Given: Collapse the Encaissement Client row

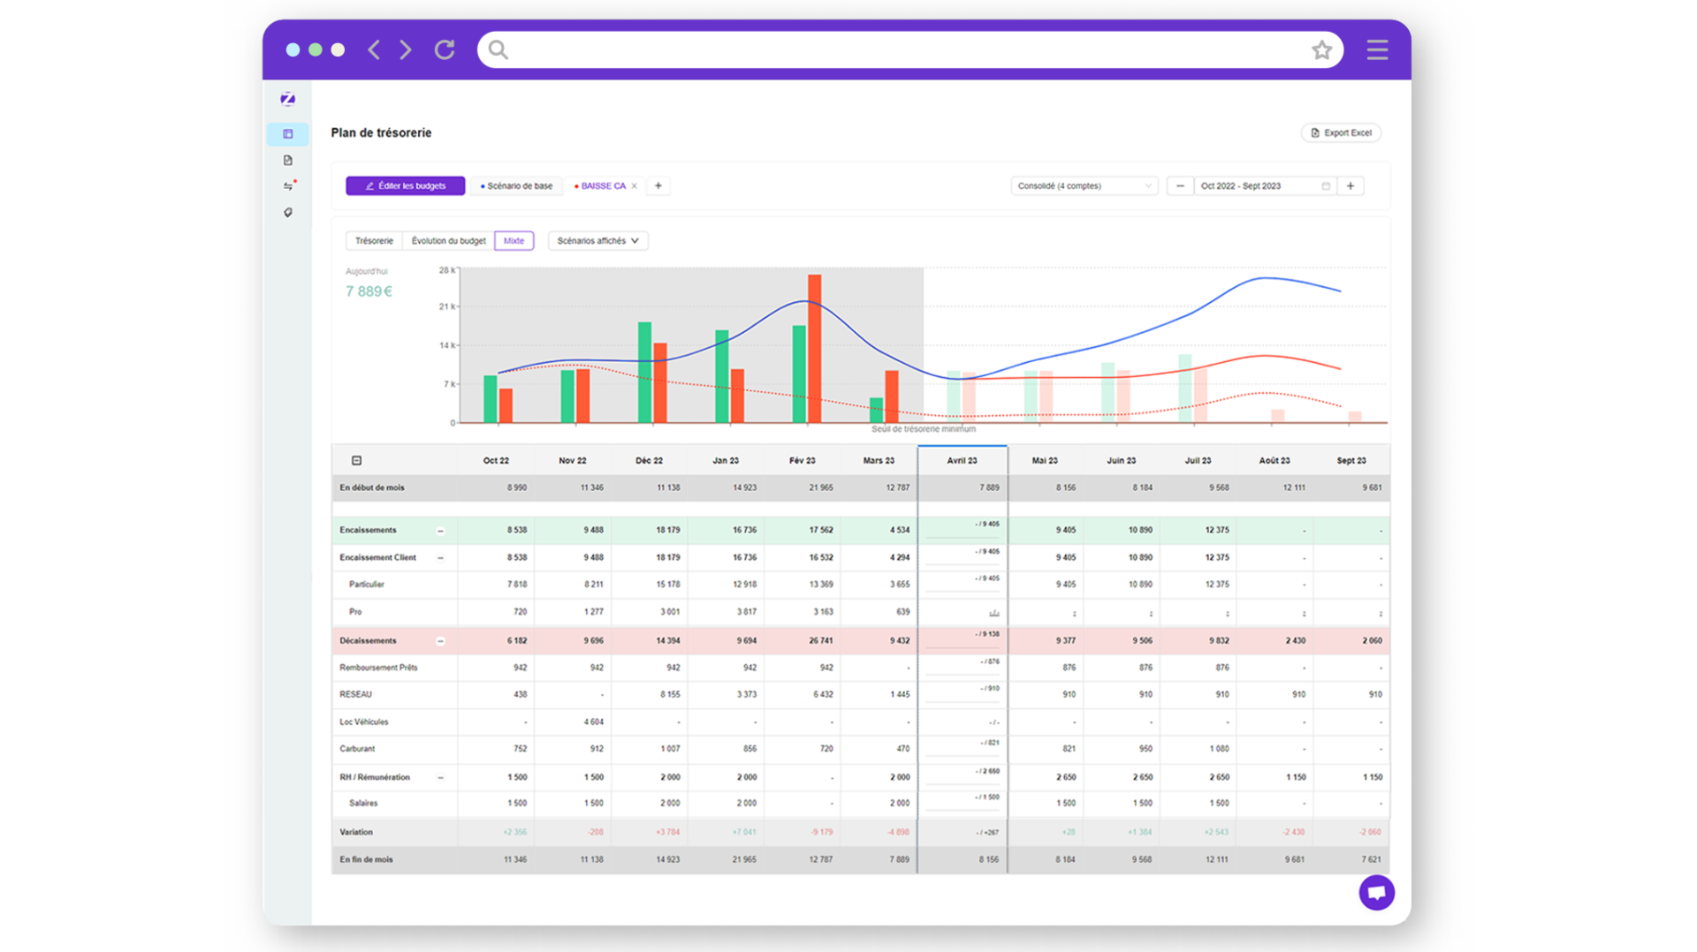Looking at the screenshot, I should pos(440,558).
